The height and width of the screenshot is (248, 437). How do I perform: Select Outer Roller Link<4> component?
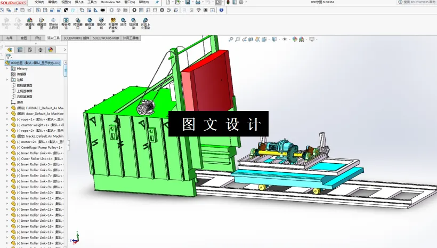point(37,159)
